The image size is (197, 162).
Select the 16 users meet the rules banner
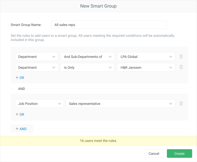pos(98,141)
